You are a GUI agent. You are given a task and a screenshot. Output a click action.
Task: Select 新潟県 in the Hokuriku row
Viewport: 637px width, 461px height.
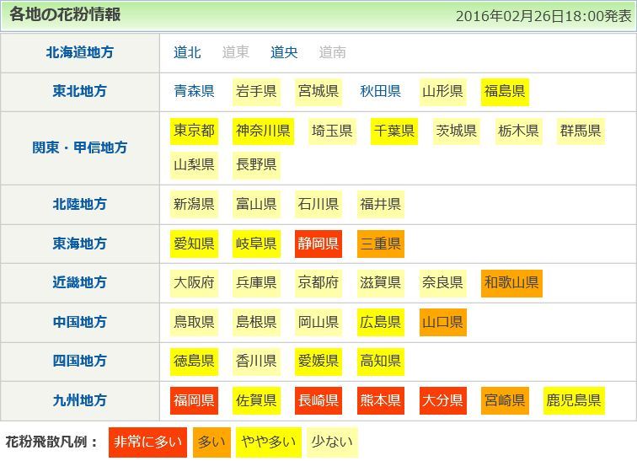194,204
